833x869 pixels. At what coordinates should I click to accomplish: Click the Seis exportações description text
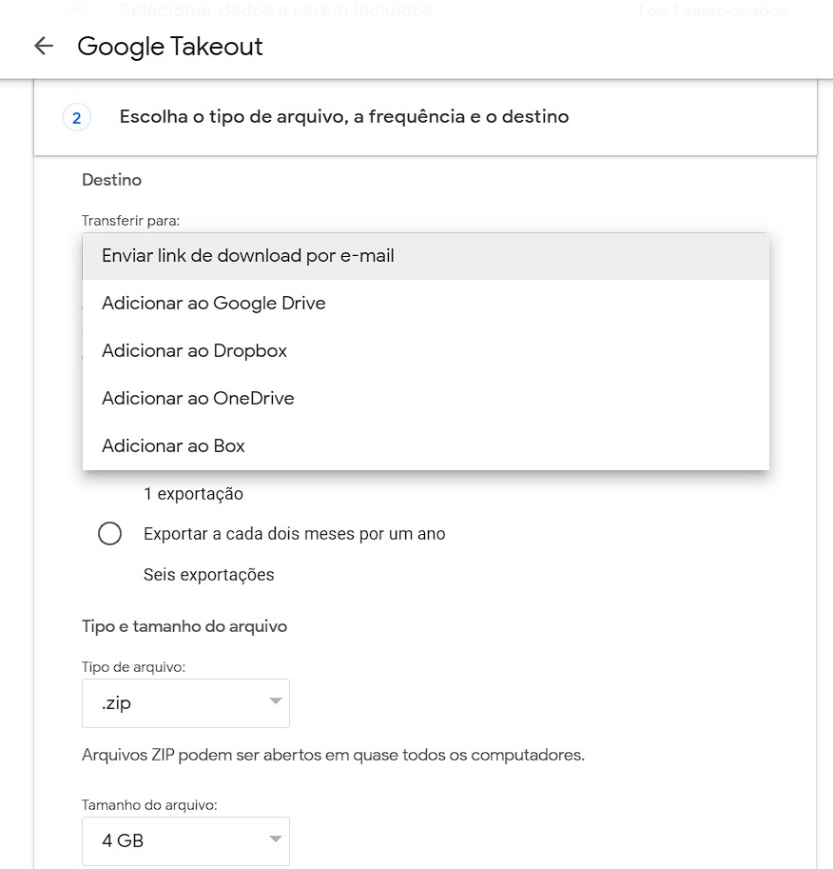point(209,575)
